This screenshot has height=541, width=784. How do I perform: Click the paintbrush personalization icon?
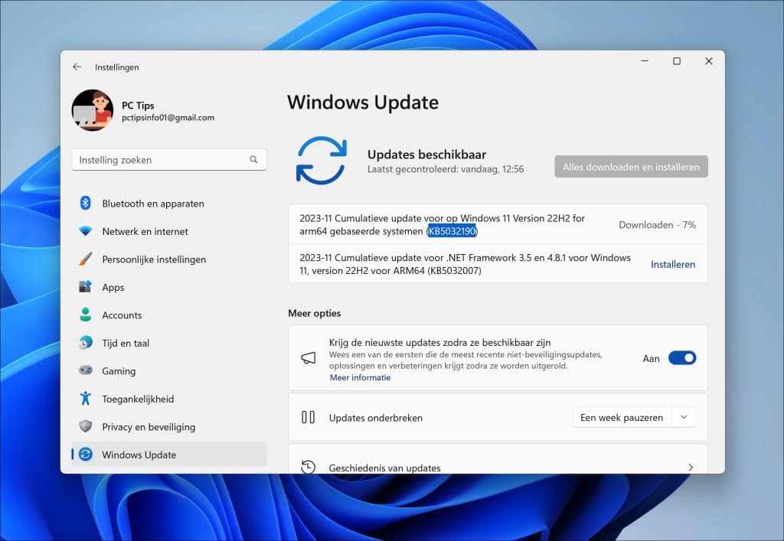tap(86, 259)
